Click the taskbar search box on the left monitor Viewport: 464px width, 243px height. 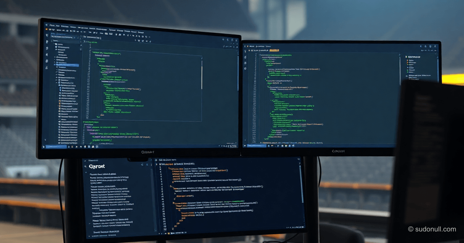coord(56,147)
